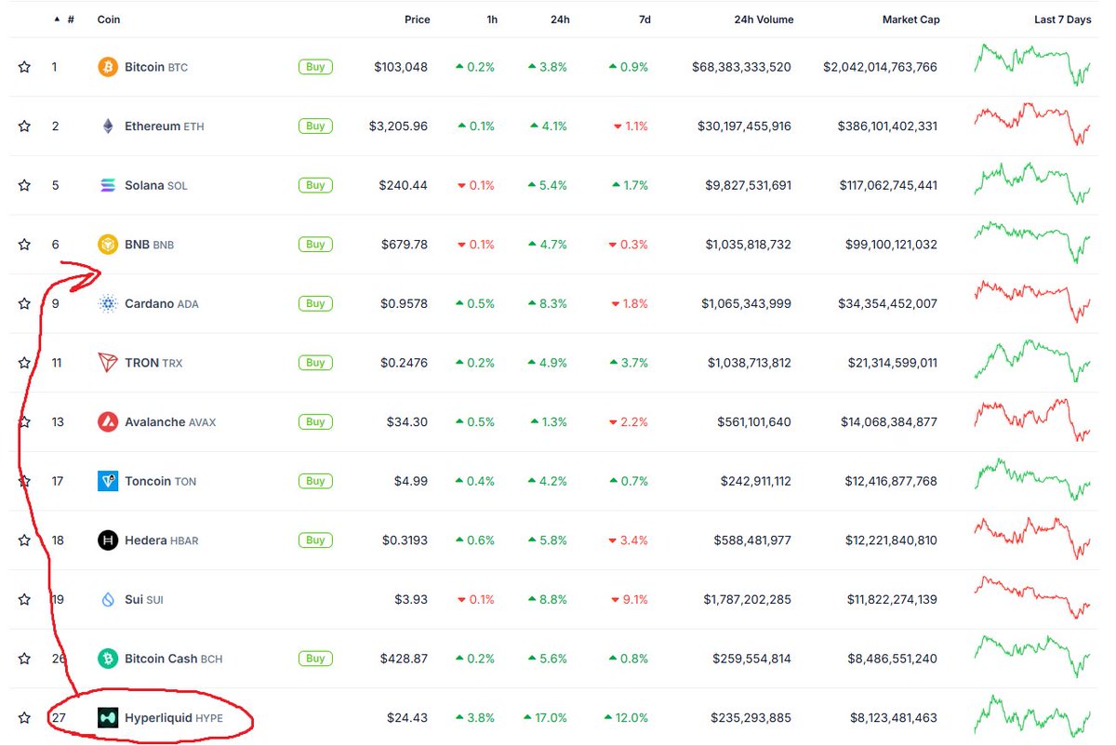Open Sui's red 7-day sparkline chart
This screenshot has width=1116, height=746.
(x=1032, y=597)
